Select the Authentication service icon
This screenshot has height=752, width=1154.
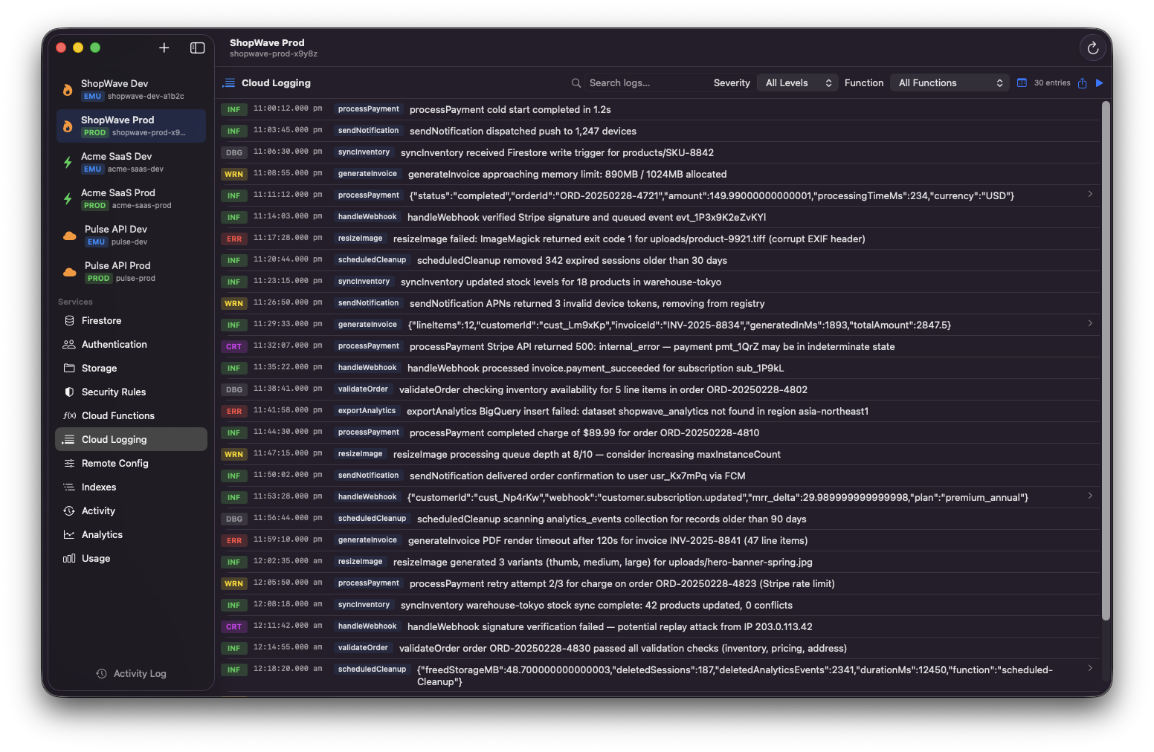coord(68,344)
